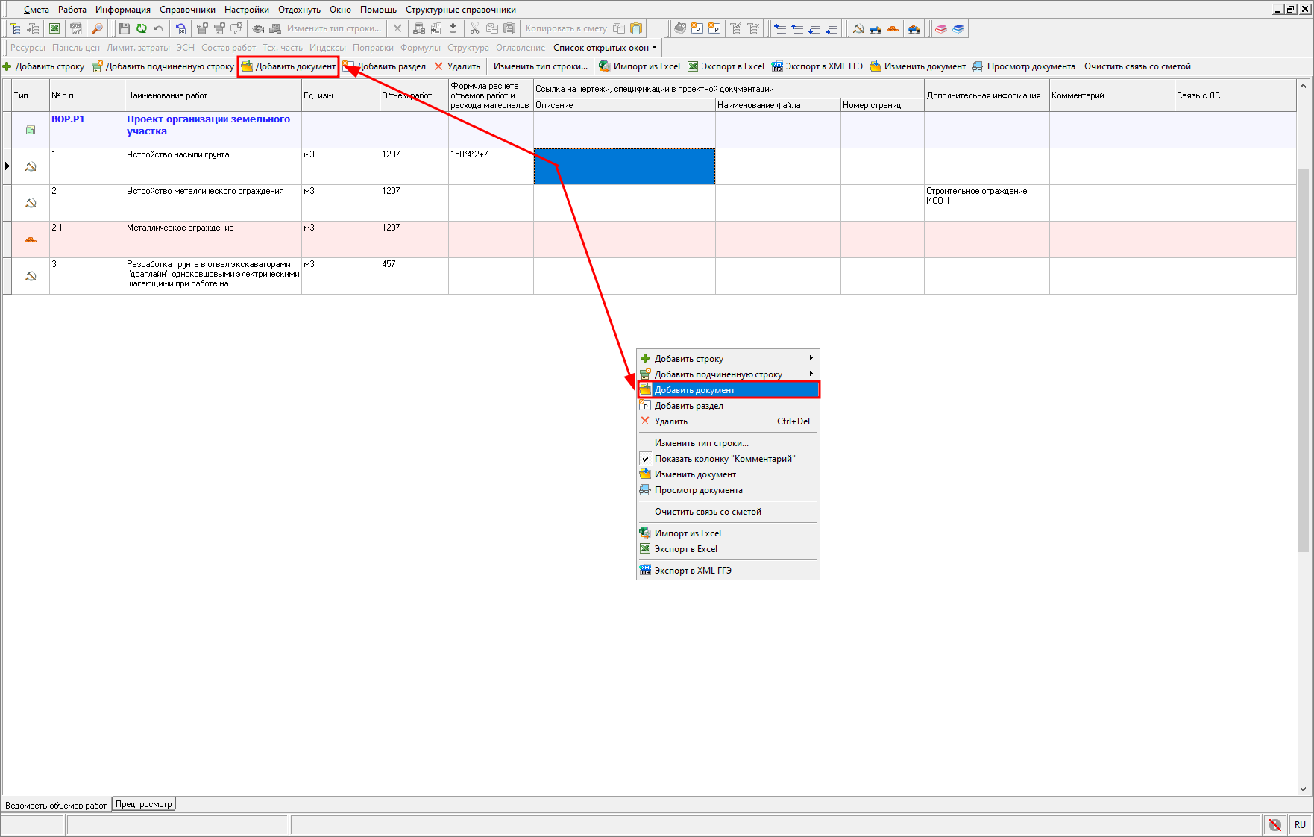Click the grey undo arrow icon
The height and width of the screenshot is (837, 1314).
click(x=158, y=28)
